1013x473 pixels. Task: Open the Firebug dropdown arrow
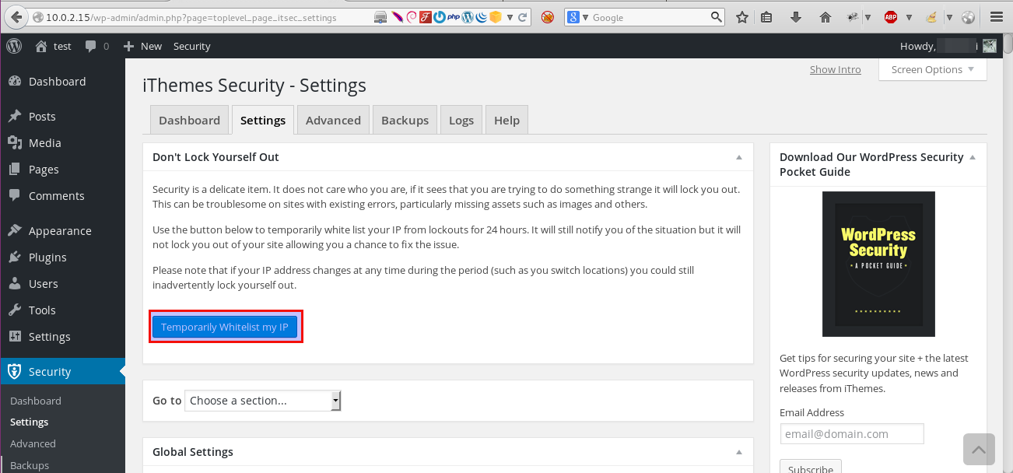point(868,17)
